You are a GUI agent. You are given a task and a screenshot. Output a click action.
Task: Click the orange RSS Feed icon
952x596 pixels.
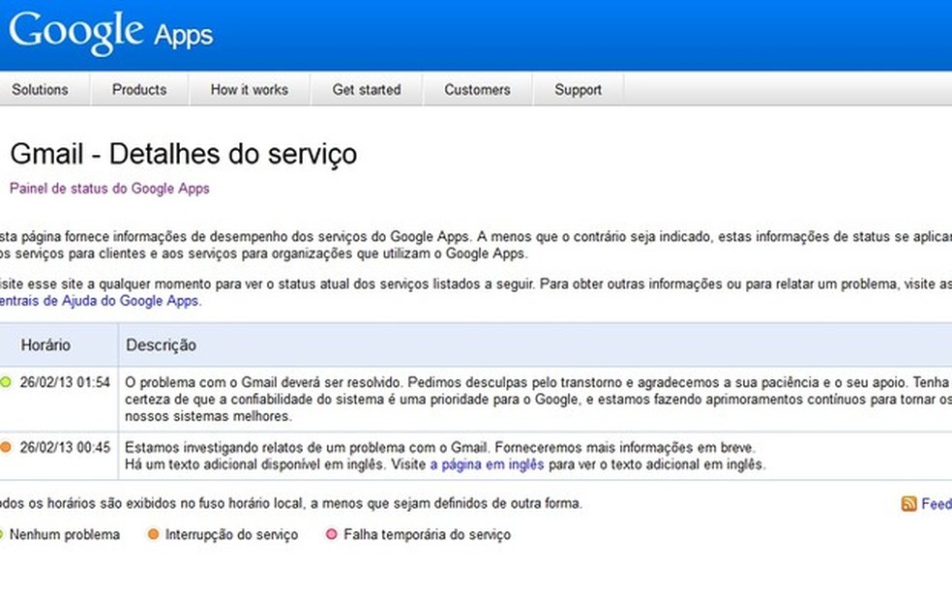907,504
